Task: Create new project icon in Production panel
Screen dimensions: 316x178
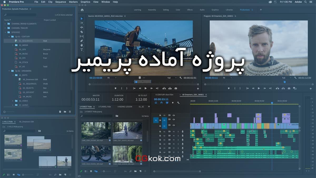Action: [x=60, y=112]
